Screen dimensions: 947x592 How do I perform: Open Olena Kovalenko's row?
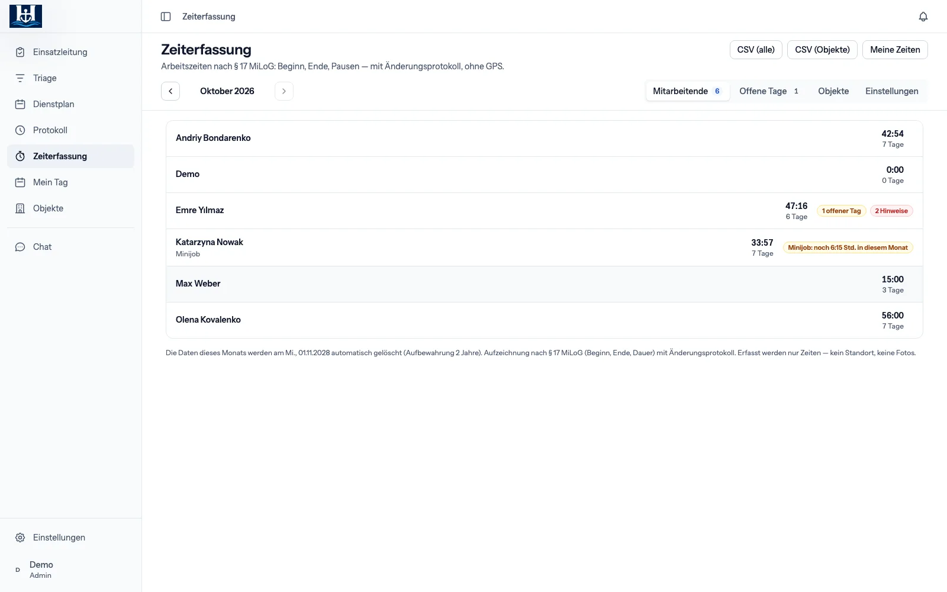pos(545,320)
